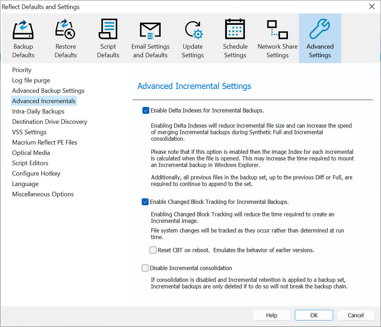Viewport: 381px width, 327px height.
Task: Open Advanced Backup Settings page
Action: [48, 91]
